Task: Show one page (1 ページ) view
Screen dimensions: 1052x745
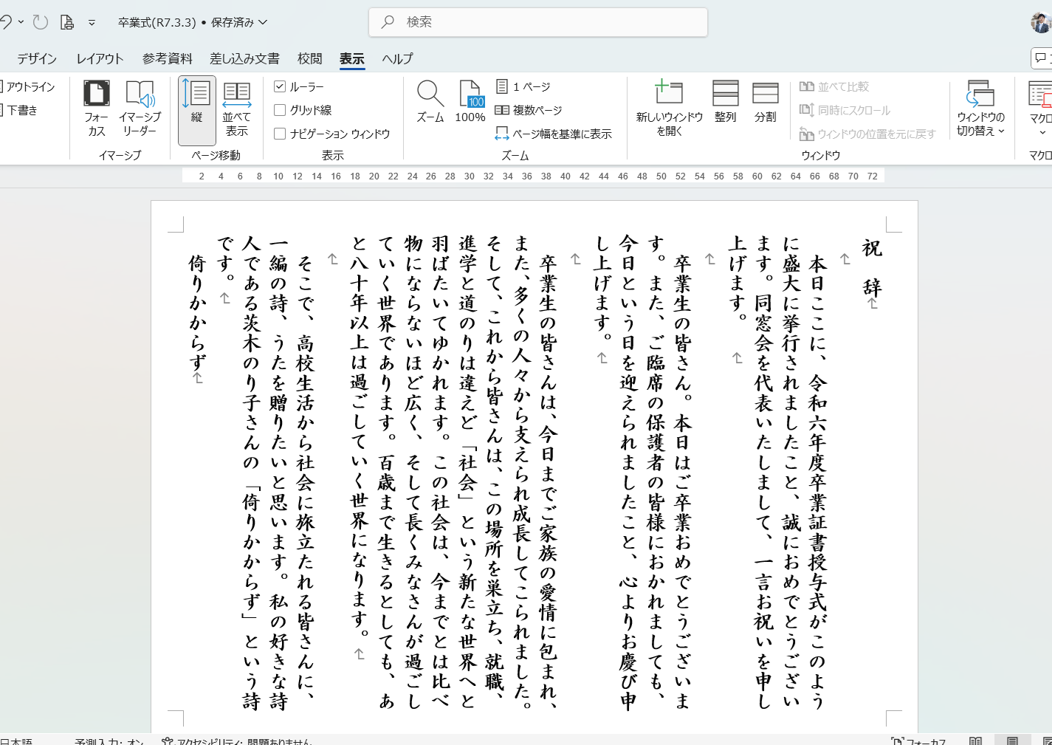Action: (523, 86)
